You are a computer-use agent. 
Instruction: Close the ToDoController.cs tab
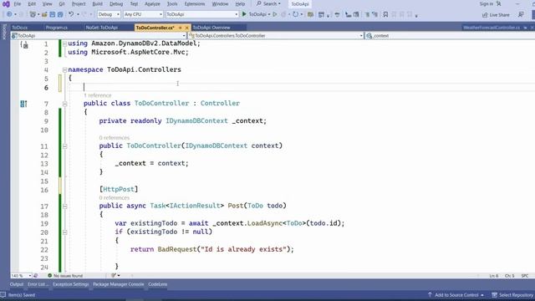186,28
